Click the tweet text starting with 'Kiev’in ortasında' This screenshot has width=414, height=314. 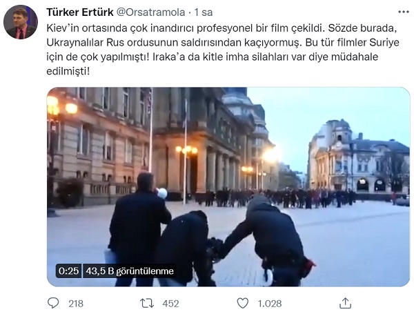[x=223, y=50]
